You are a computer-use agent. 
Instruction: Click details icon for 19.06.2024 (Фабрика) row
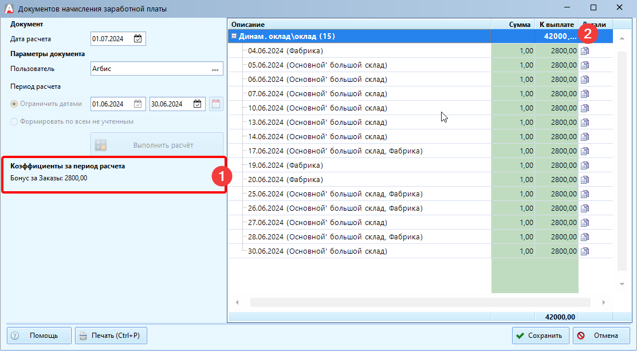point(585,165)
